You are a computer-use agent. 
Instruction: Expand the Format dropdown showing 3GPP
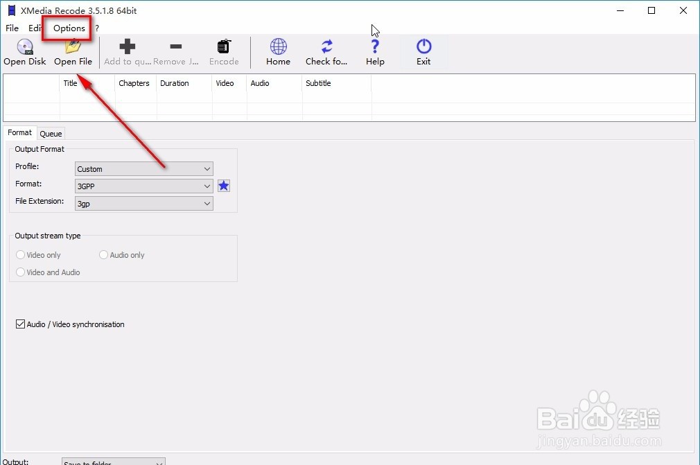[143, 186]
